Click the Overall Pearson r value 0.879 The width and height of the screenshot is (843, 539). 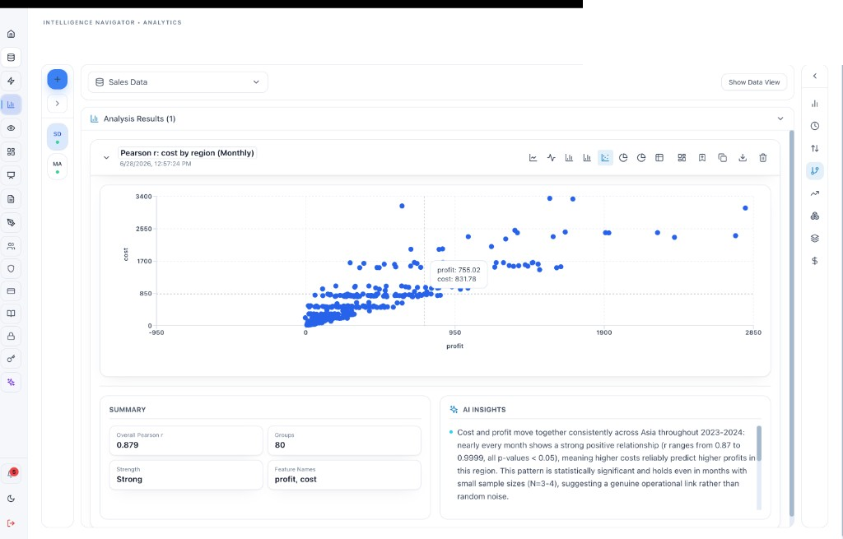[128, 445]
